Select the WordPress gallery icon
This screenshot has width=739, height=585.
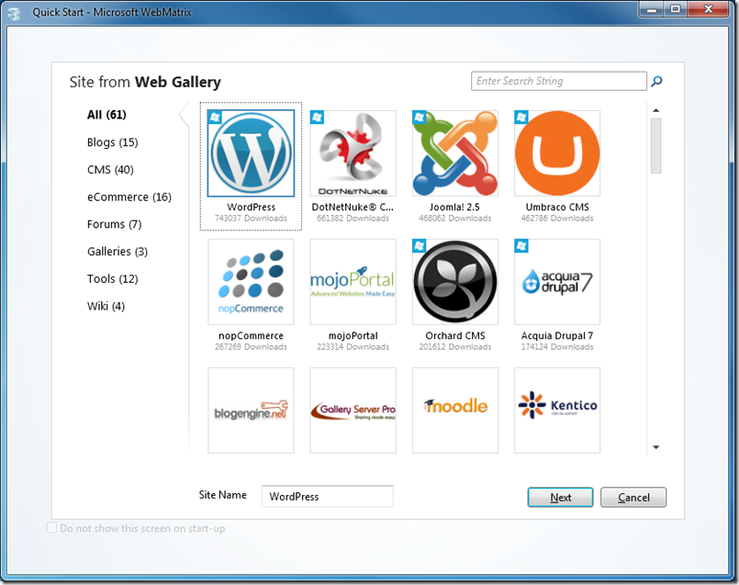pyautogui.click(x=251, y=153)
